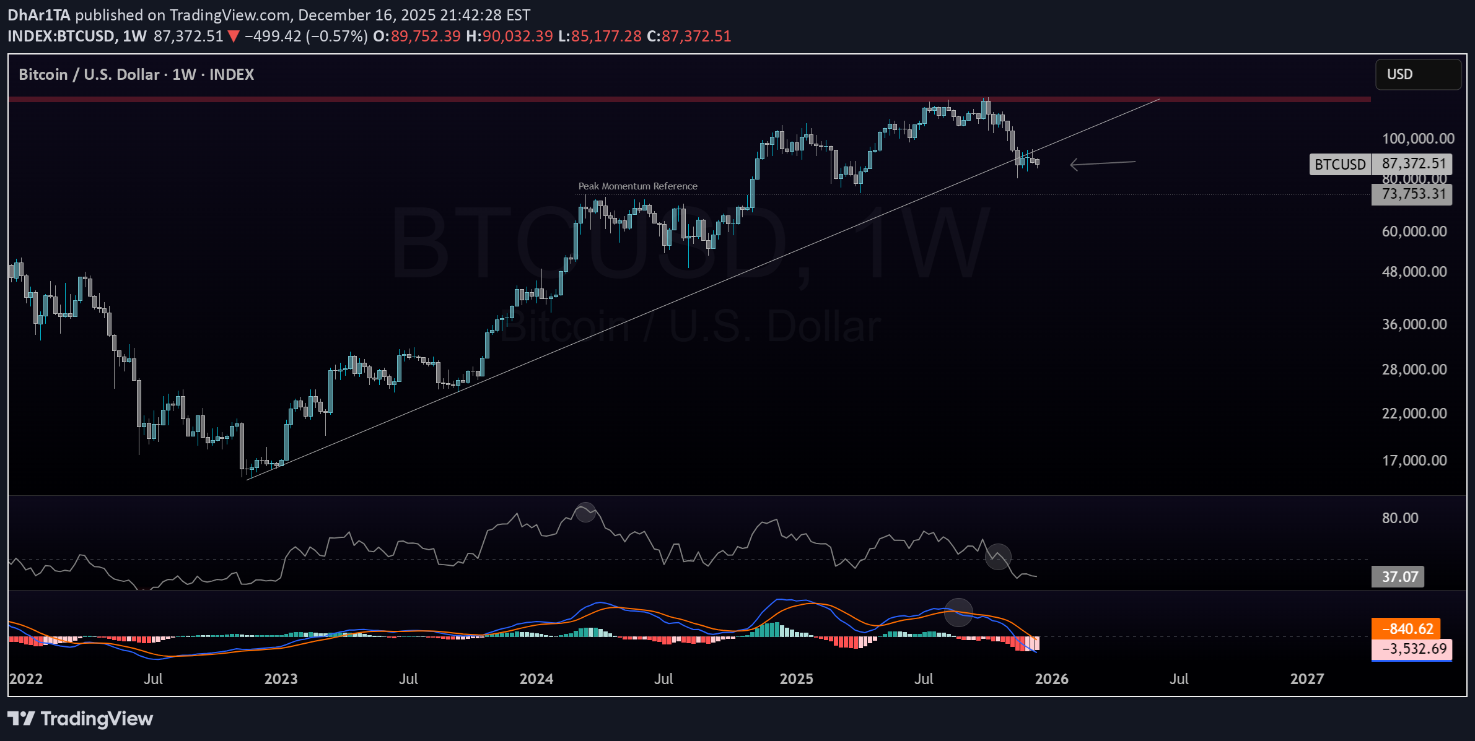Select the gray arrow annotation on the chart
The height and width of the screenshot is (741, 1475).
1103,163
